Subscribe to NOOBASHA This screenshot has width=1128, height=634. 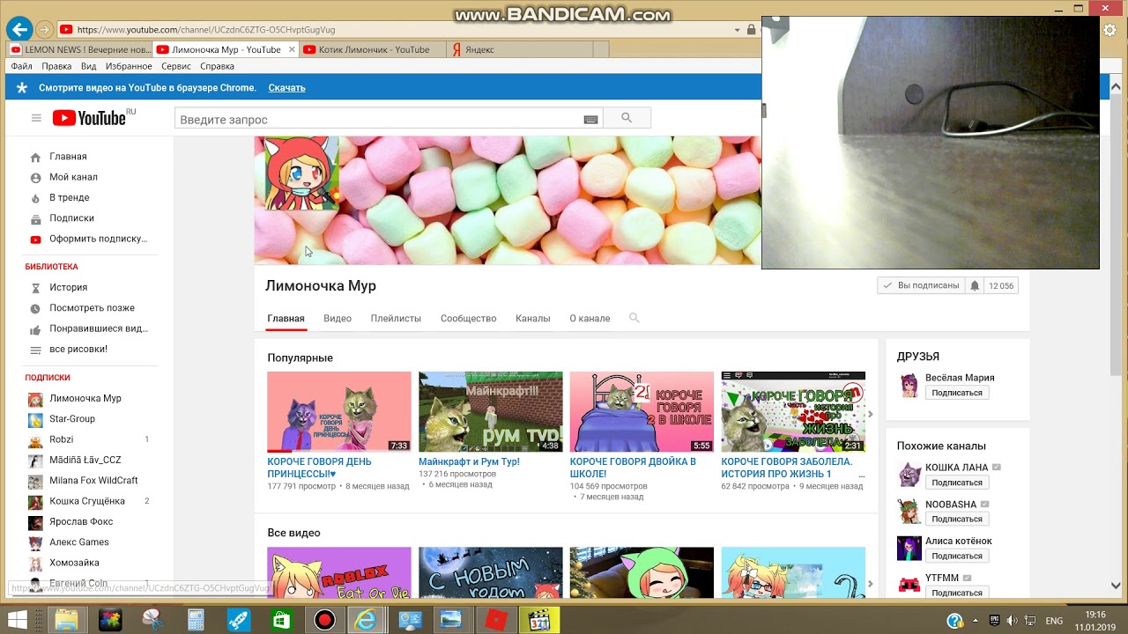(x=957, y=519)
